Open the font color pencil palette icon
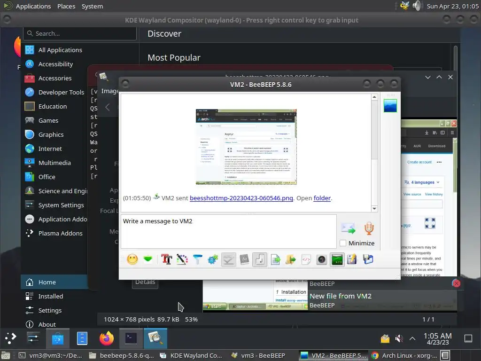 coord(182,259)
